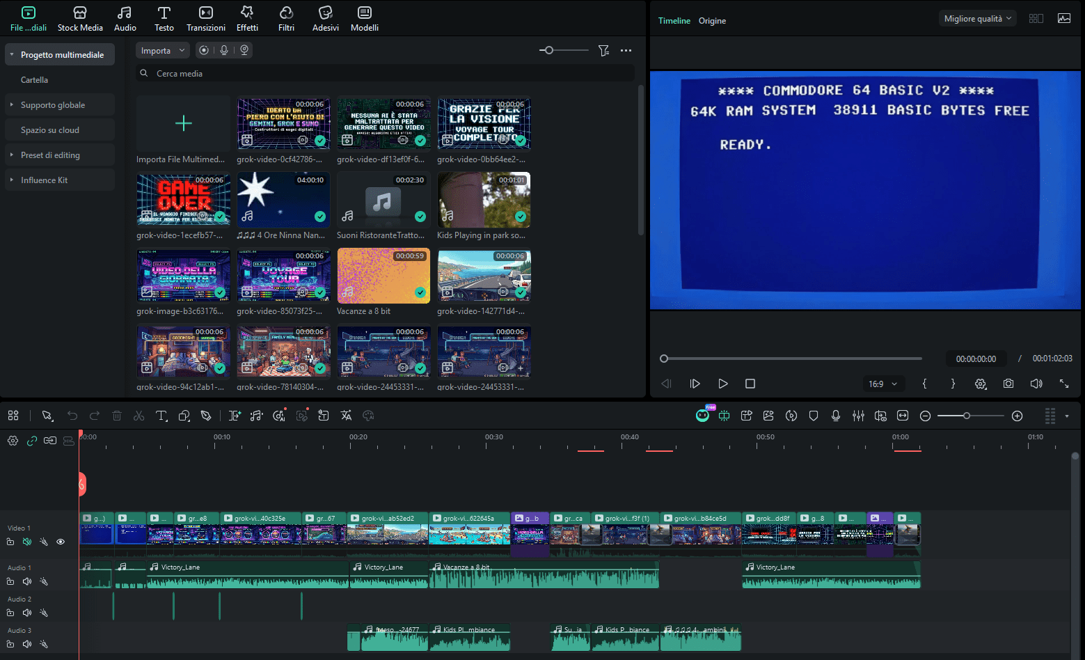Select the pen drawing tool
The width and height of the screenshot is (1085, 660).
[206, 416]
